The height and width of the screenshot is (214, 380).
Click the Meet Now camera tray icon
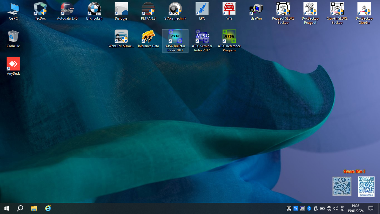[343, 209]
